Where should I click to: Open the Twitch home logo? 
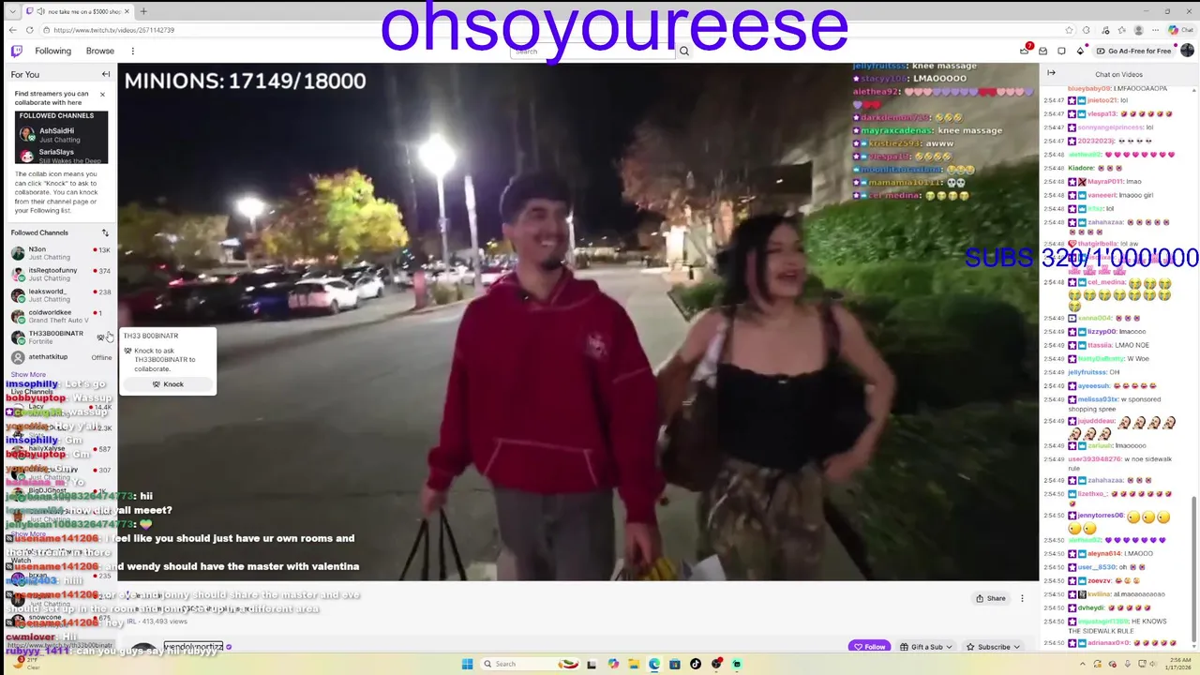tap(17, 51)
